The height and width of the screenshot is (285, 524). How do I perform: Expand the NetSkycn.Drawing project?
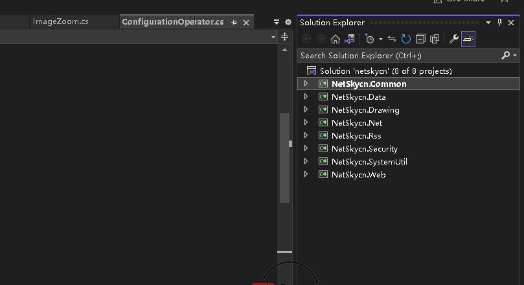click(306, 109)
